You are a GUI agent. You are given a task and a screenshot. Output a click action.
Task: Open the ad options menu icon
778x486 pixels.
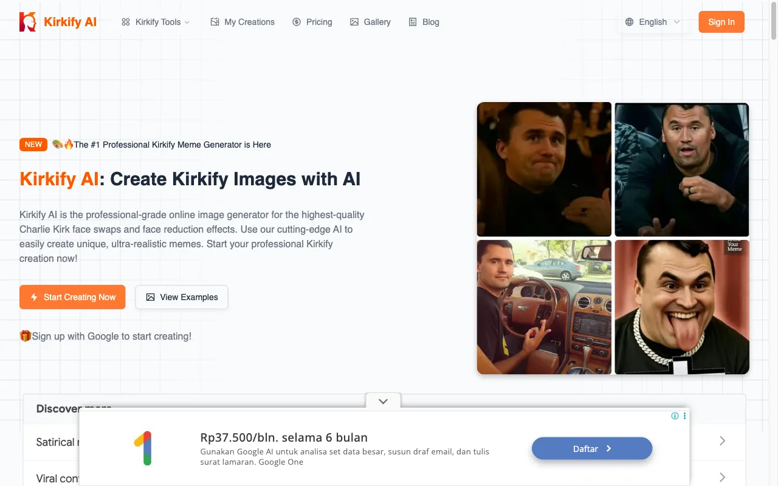(684, 416)
